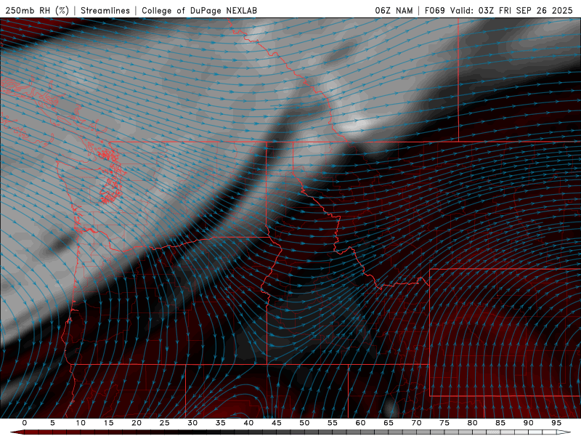Click the 35 label on the legend

[221, 423]
